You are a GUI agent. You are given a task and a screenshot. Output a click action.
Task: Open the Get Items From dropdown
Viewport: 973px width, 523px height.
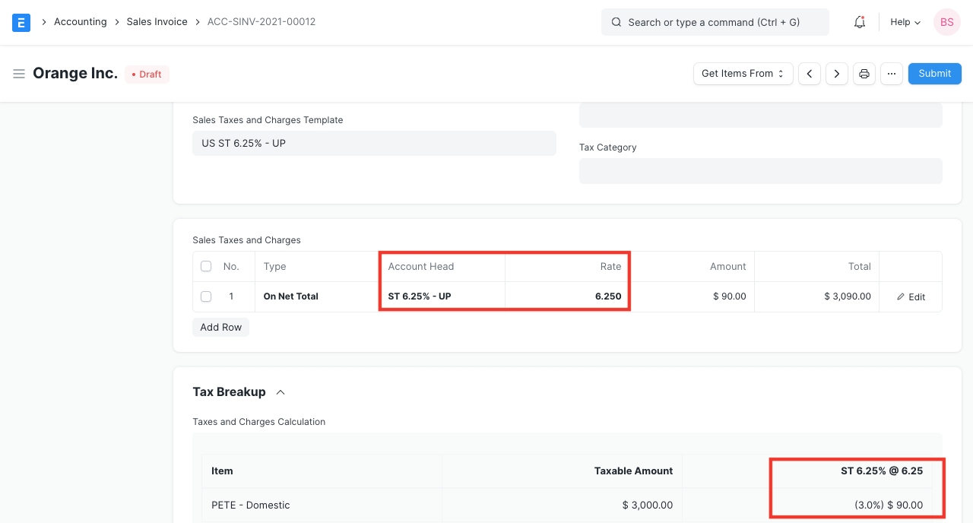click(743, 74)
